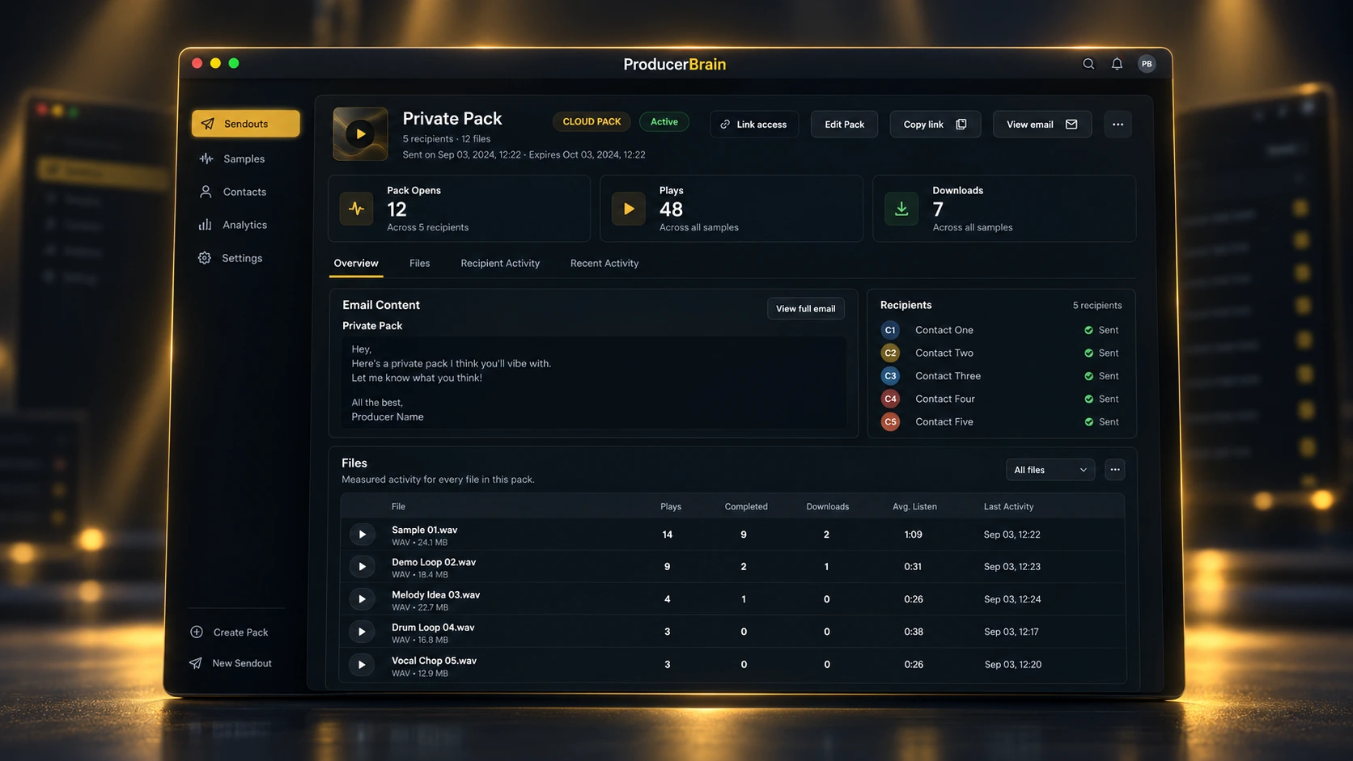Viewport: 1353px width, 761px height.
Task: Open the notifications bell
Action: coord(1117,64)
